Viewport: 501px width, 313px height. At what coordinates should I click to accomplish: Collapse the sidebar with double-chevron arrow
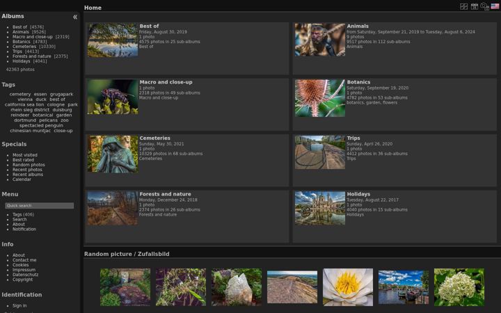pyautogui.click(x=75, y=17)
